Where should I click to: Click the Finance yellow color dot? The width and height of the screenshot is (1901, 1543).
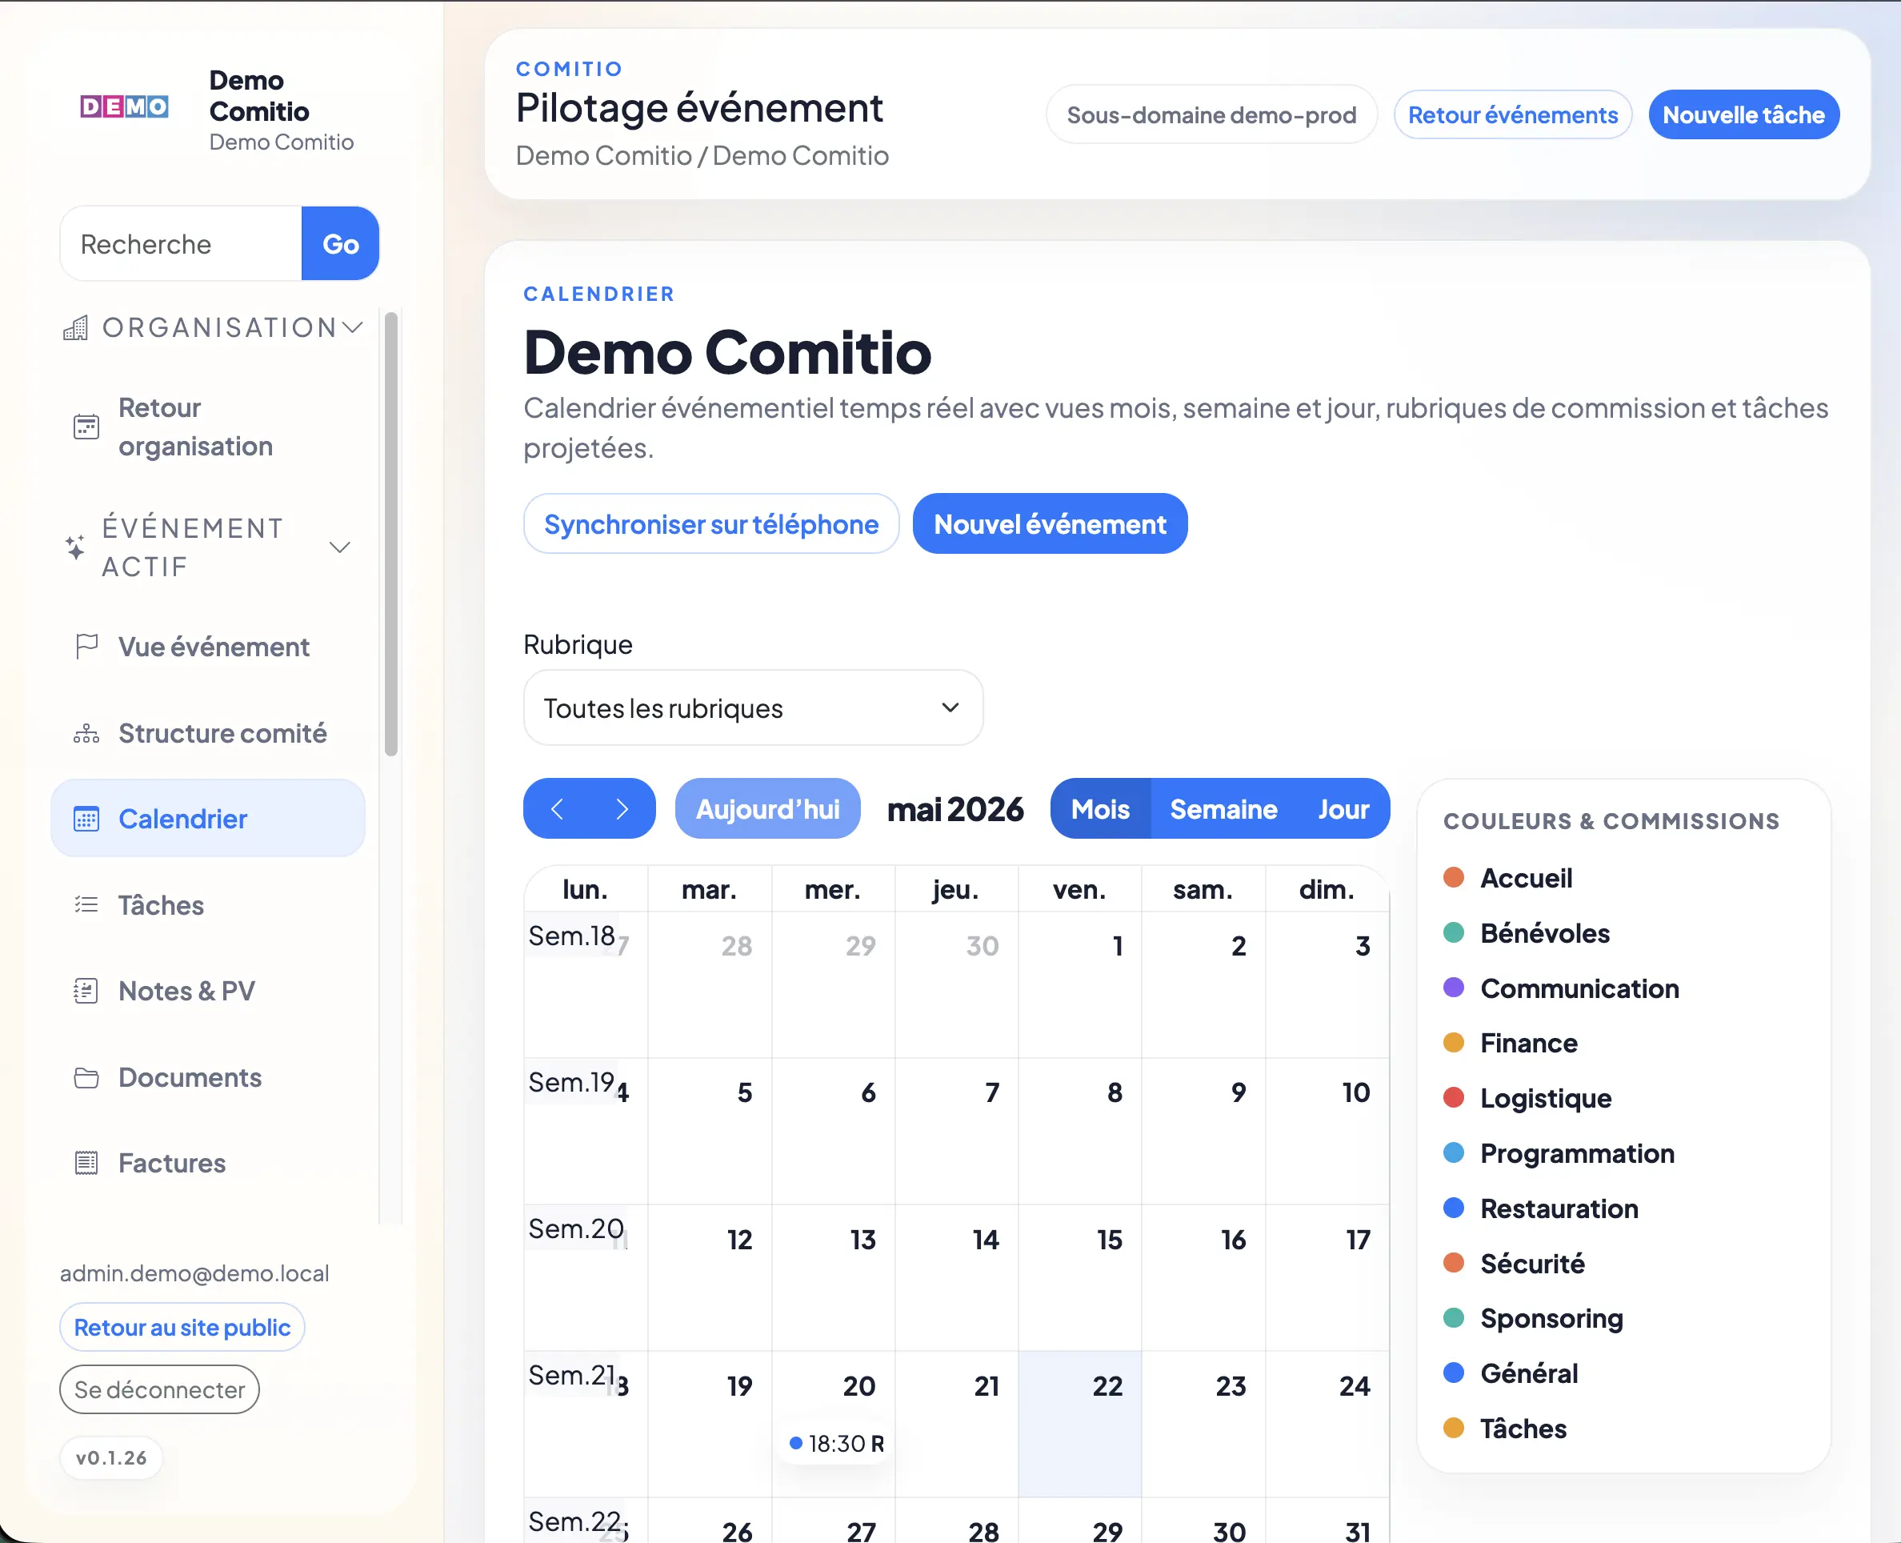(1455, 1043)
